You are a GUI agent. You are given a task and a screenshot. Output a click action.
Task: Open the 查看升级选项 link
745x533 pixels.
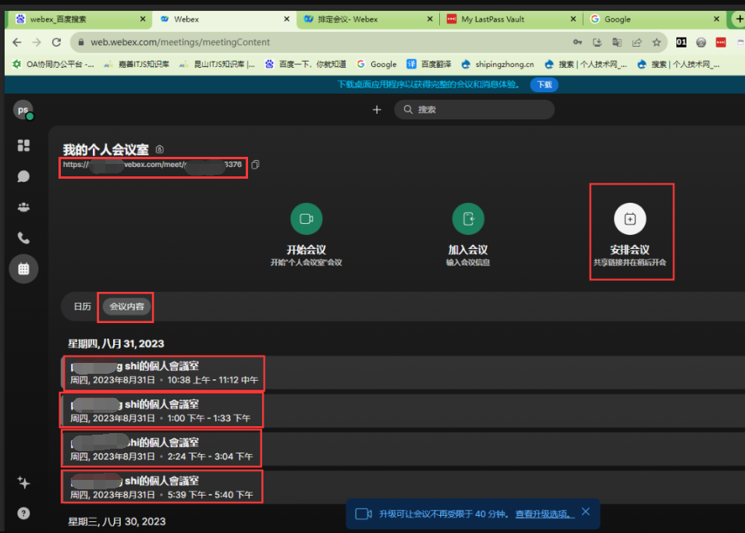pyautogui.click(x=545, y=514)
